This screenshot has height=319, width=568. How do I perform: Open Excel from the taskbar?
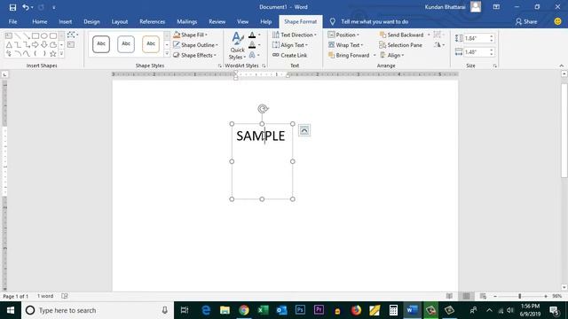pyautogui.click(x=263, y=310)
